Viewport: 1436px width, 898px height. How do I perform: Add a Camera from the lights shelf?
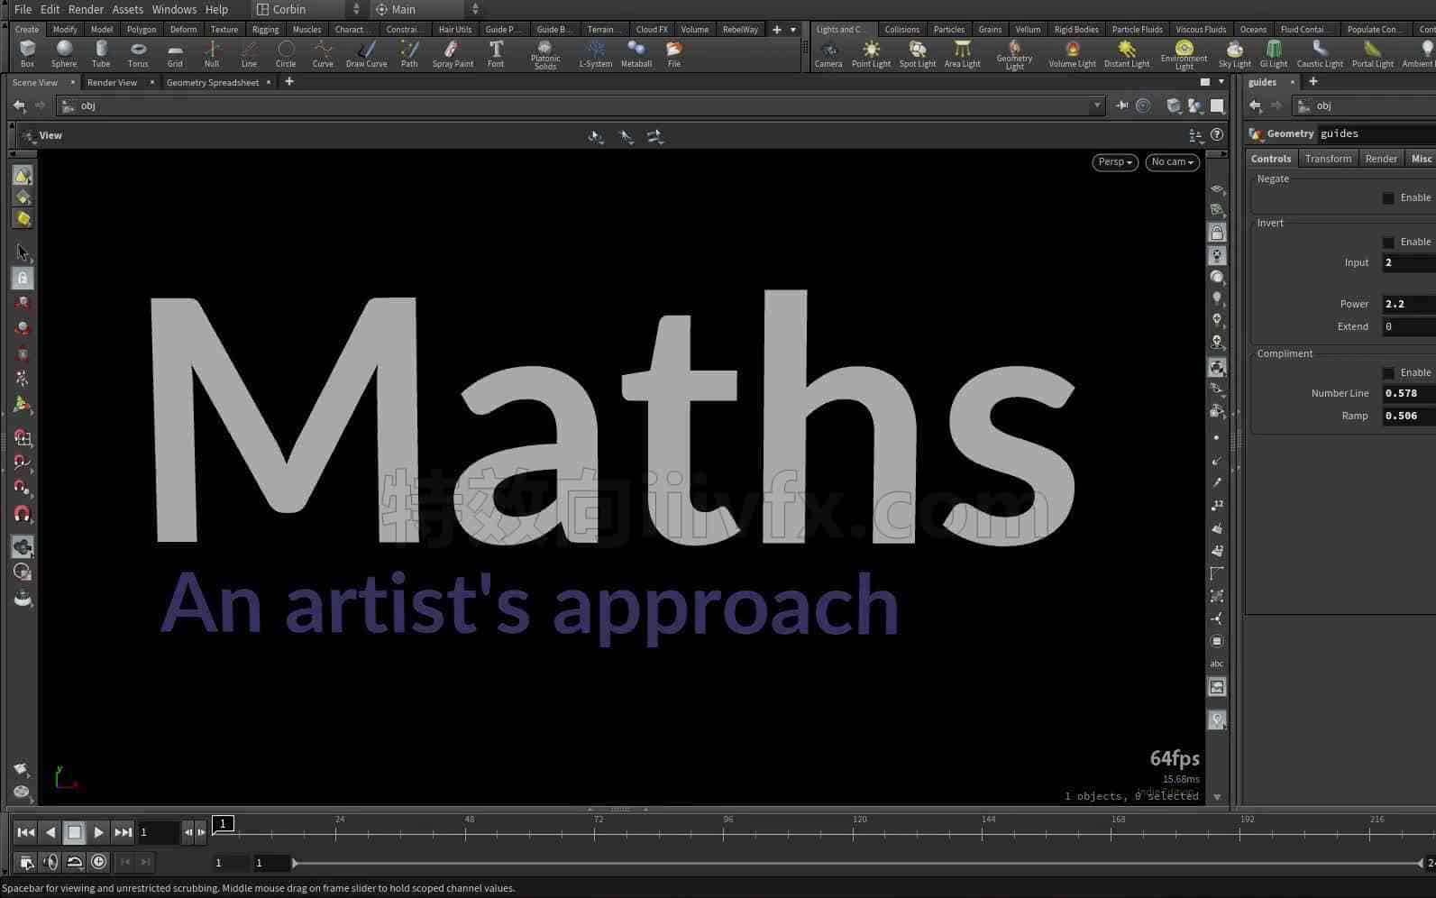828,54
